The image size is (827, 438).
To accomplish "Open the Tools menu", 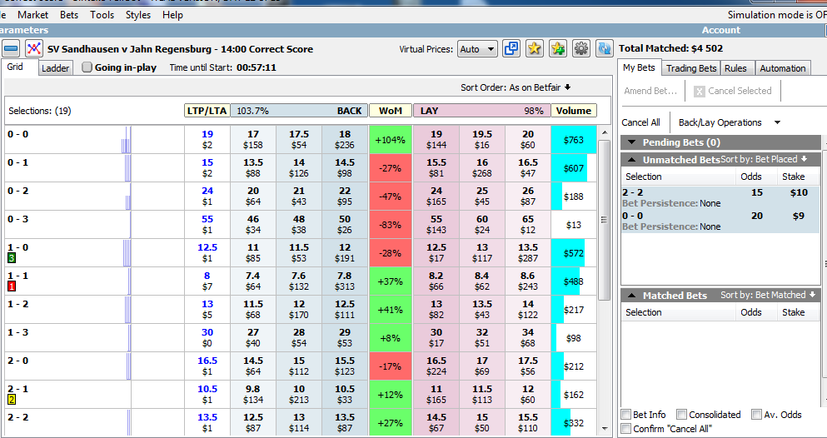I will tap(102, 15).
